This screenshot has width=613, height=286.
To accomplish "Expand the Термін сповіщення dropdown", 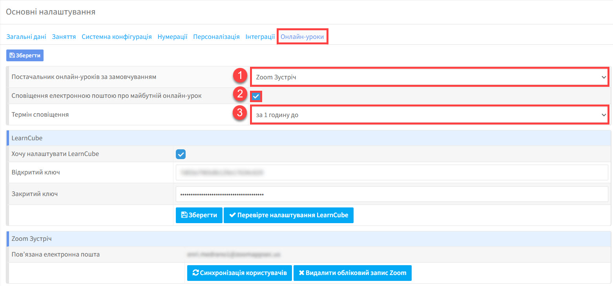I will 429,115.
